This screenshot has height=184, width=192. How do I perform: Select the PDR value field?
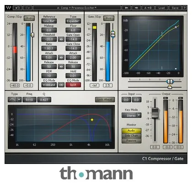49,76
